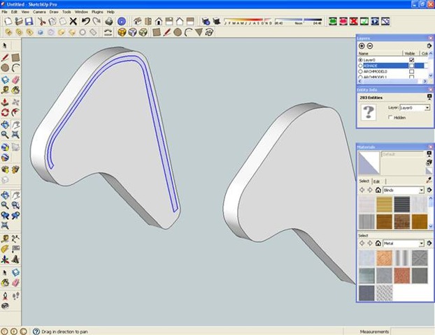
Task: Switch to the Edit tab in Materials
Action: click(376, 181)
